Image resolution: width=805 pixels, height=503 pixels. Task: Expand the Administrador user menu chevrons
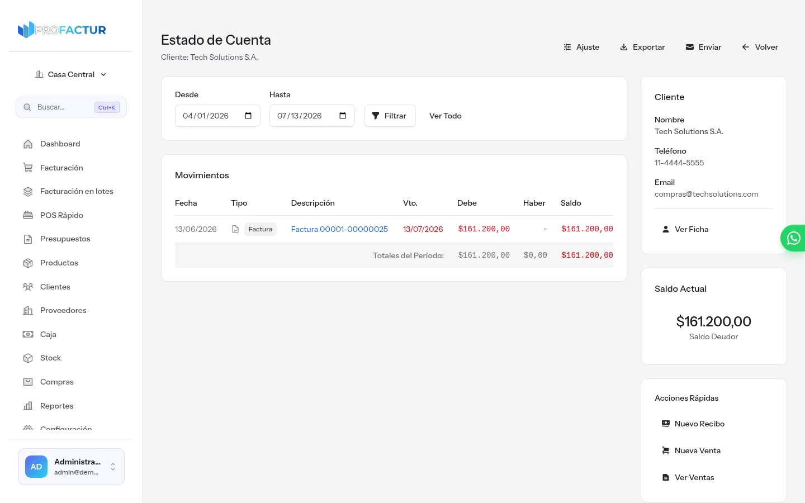click(113, 467)
